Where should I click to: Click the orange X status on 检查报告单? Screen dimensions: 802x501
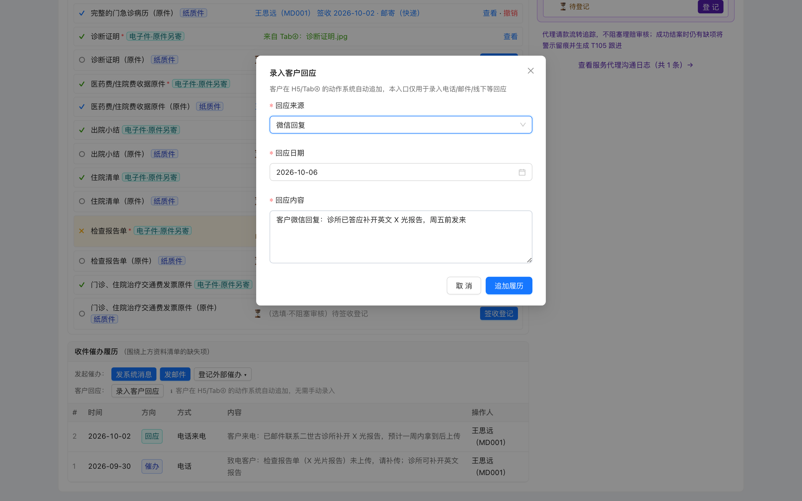(82, 231)
